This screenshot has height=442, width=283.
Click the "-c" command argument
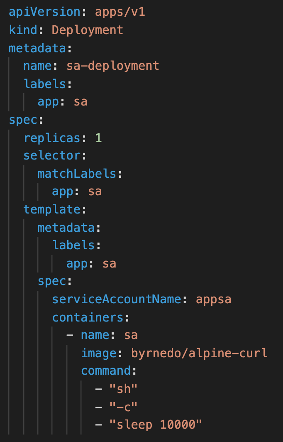pos(123,407)
